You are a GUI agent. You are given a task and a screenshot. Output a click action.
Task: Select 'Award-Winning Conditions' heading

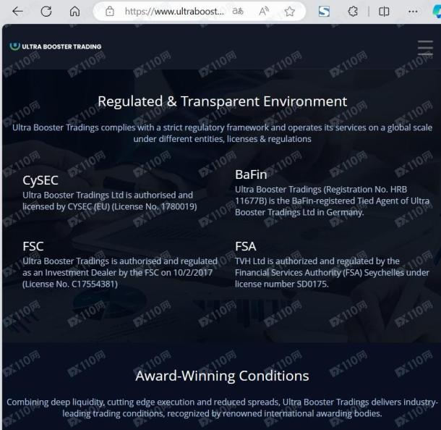222,376
